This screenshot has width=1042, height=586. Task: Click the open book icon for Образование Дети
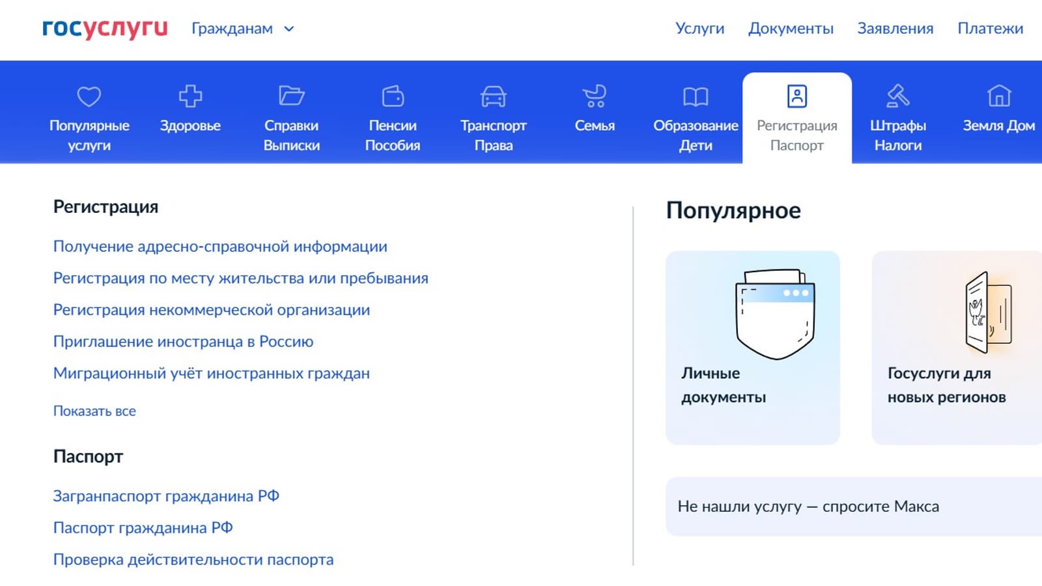(696, 96)
